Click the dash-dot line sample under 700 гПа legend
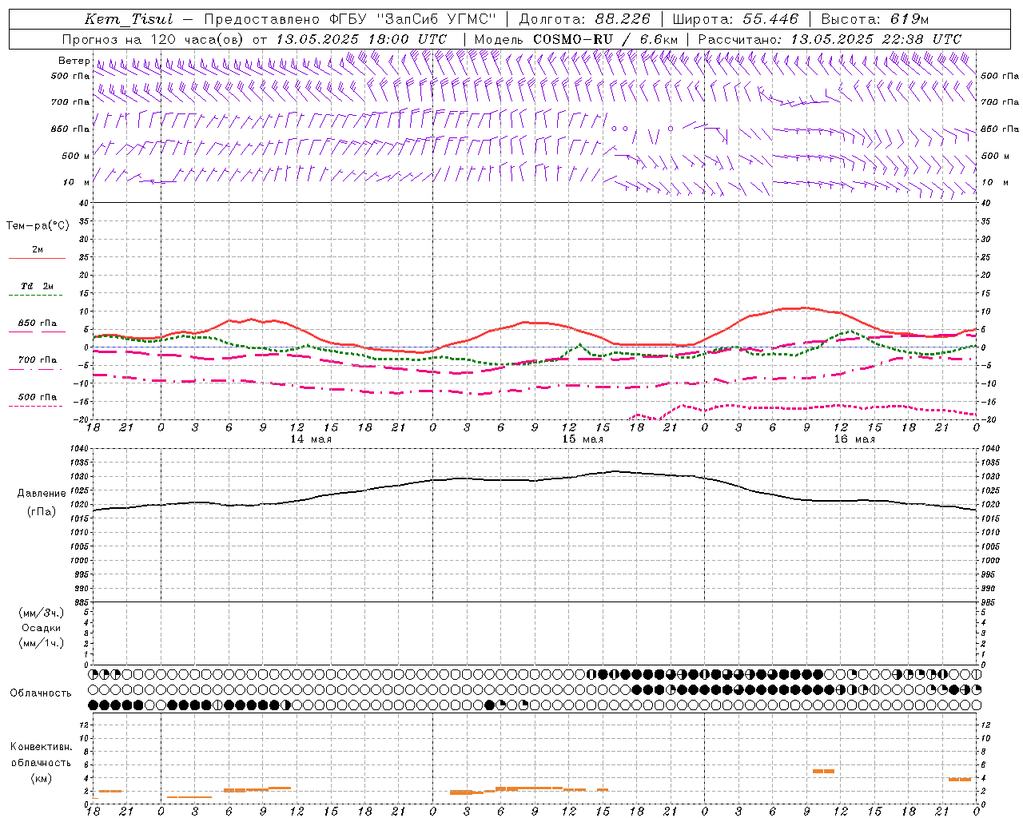This screenshot has height=818, width=1023. click(x=35, y=369)
